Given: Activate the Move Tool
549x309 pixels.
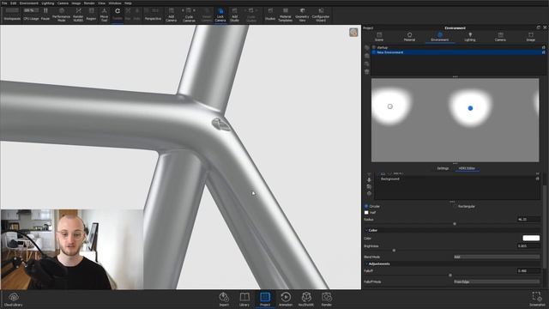Looking at the screenshot, I should pos(104,15).
